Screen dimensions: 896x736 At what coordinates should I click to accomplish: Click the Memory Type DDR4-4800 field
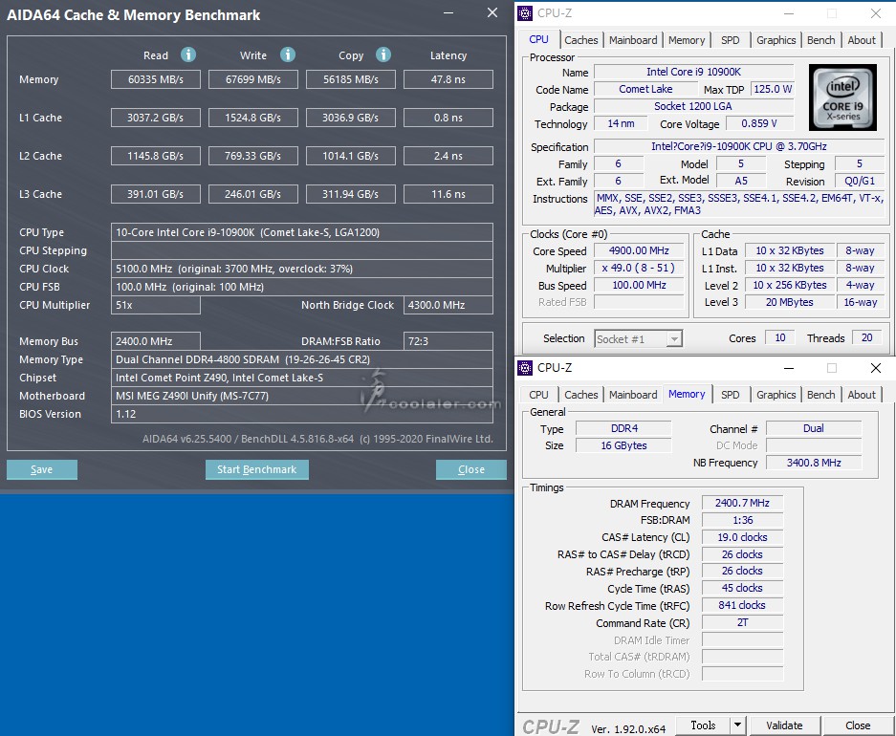point(302,359)
